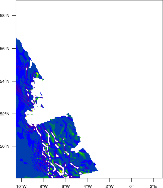The height and width of the screenshot is (188, 163).
Task: Click the 58°N latitude label
Action: click(x=5, y=16)
